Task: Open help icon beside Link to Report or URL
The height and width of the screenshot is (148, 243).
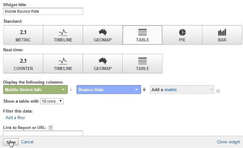Action: (x=51, y=127)
